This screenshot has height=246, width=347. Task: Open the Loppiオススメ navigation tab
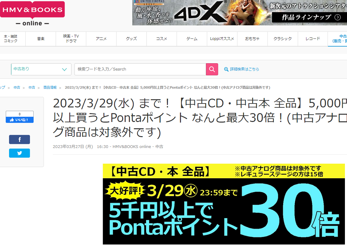pyautogui.click(x=222, y=39)
